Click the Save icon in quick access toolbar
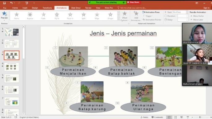212x119 pixels. (4, 3)
